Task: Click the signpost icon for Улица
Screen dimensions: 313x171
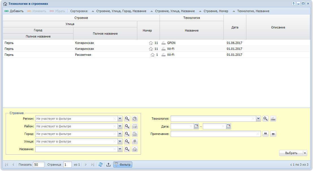Action: click(x=135, y=141)
